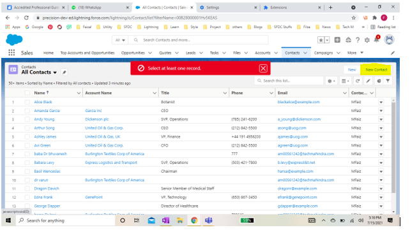Select the Ashley James row checkbox

pyautogui.click(x=27, y=136)
